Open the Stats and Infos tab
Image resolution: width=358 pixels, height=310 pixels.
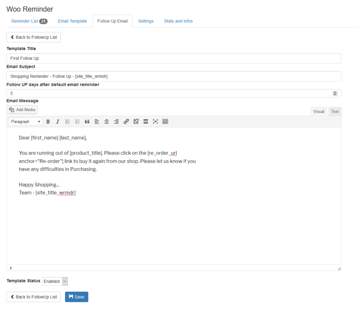pyautogui.click(x=178, y=21)
